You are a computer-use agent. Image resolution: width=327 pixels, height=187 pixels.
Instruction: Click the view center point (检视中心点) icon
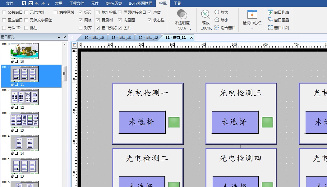point(252,15)
